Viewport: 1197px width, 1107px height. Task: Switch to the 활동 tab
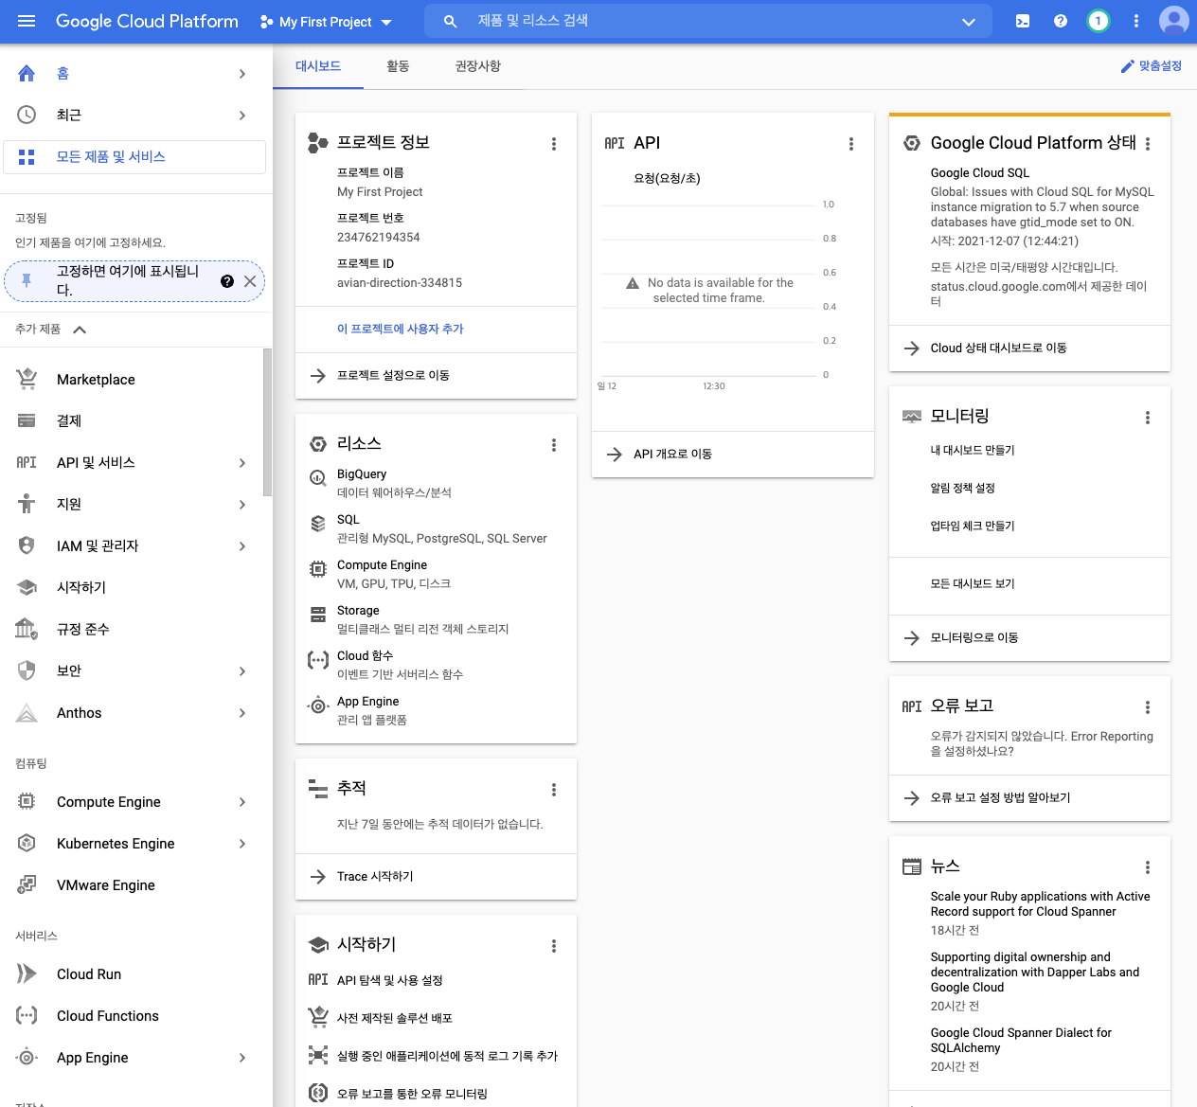[398, 66]
